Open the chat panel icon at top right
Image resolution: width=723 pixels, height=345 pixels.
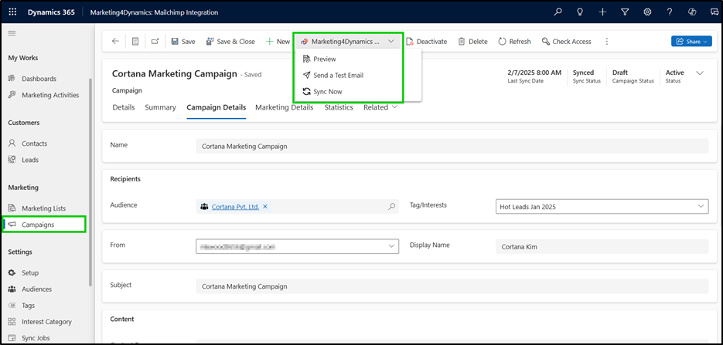click(x=714, y=12)
